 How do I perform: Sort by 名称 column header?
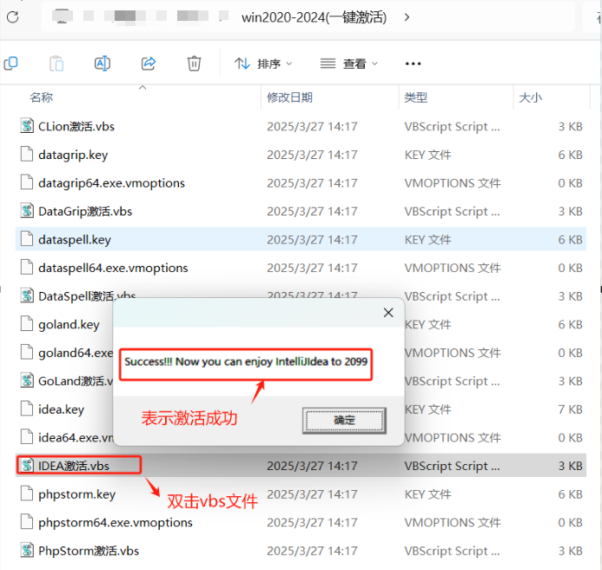tap(41, 97)
